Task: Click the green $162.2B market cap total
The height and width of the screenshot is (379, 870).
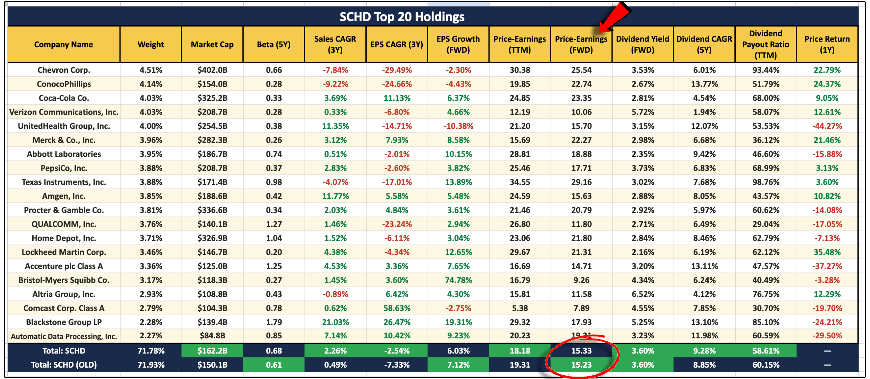Action: point(212,351)
